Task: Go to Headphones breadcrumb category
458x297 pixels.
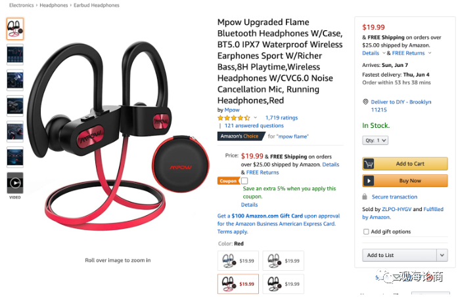Action: tap(54, 5)
